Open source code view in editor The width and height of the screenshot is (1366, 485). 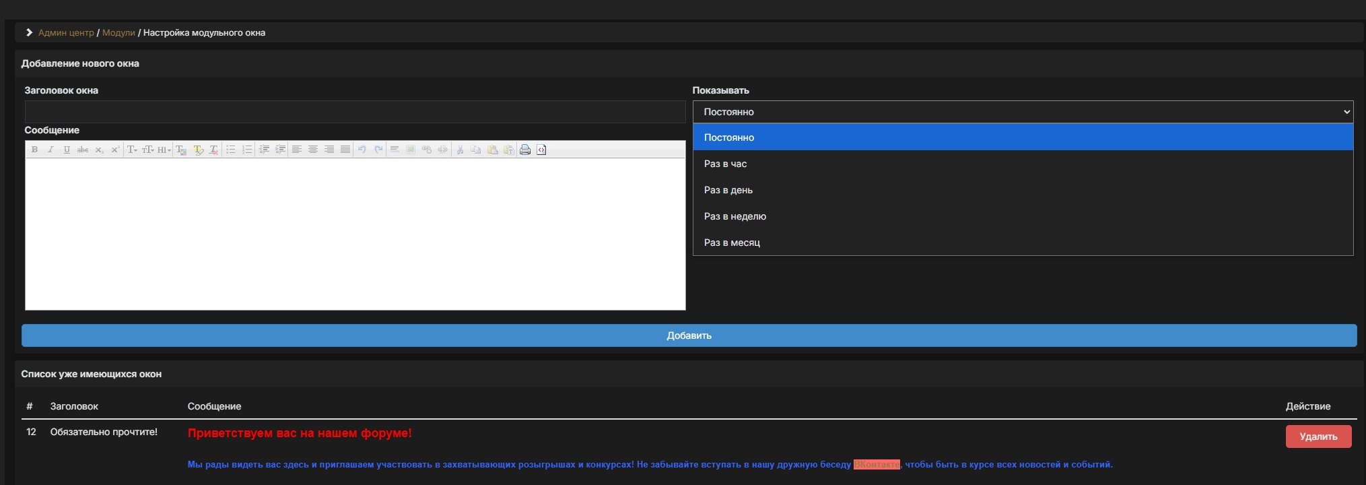click(x=541, y=150)
